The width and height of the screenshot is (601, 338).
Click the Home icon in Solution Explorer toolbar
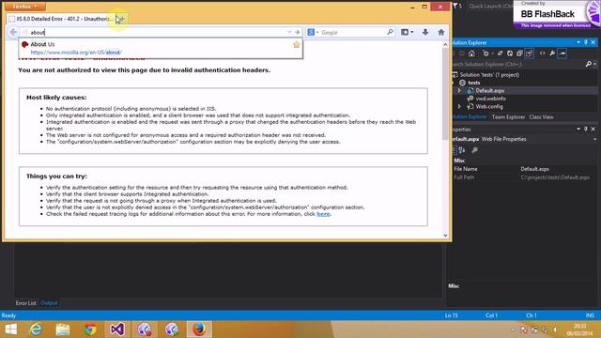(x=471, y=54)
